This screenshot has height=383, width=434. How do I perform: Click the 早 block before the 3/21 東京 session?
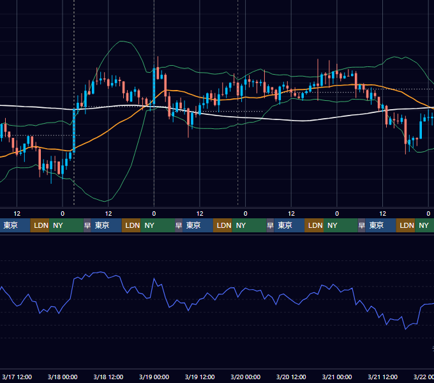coord(362,225)
